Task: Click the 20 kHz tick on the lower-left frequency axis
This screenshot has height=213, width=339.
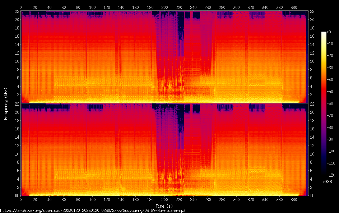Action: click(17, 112)
